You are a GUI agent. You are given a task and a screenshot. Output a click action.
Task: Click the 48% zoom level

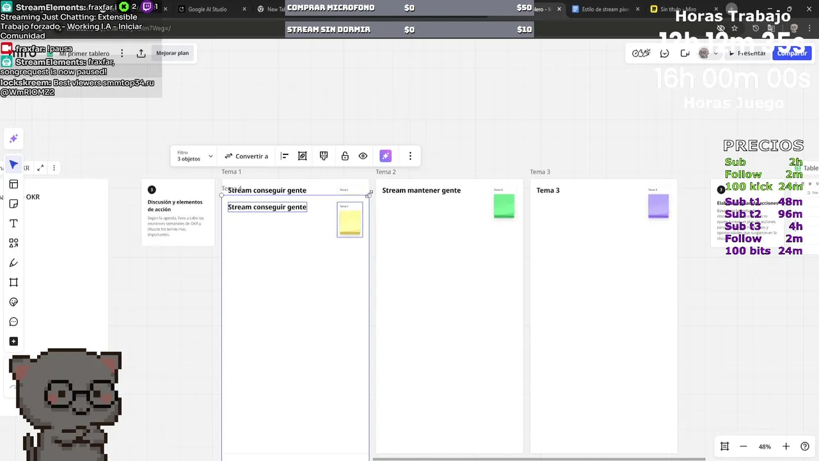765,446
